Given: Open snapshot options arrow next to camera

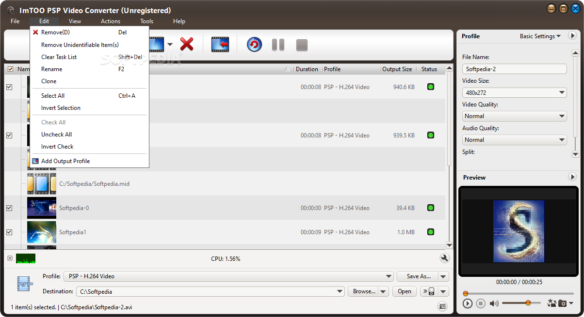Looking at the screenshot, I should [570, 303].
